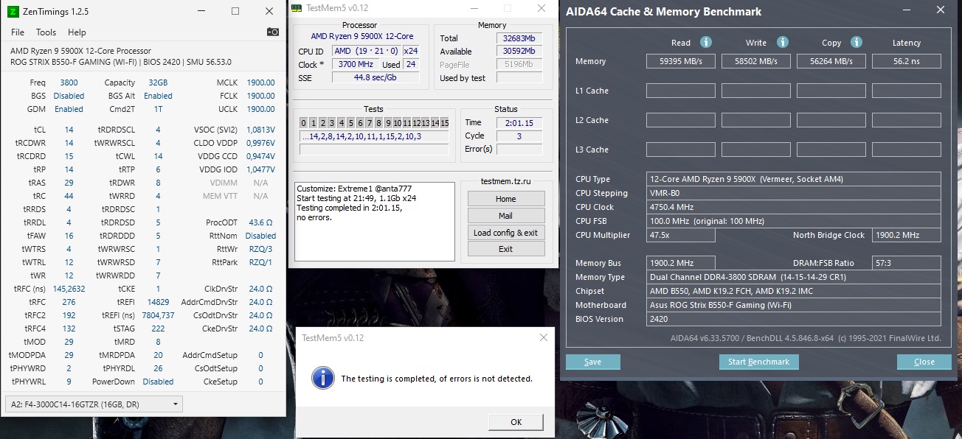The width and height of the screenshot is (962, 439).
Task: Open the info icon next to Write
Action: tap(783, 43)
